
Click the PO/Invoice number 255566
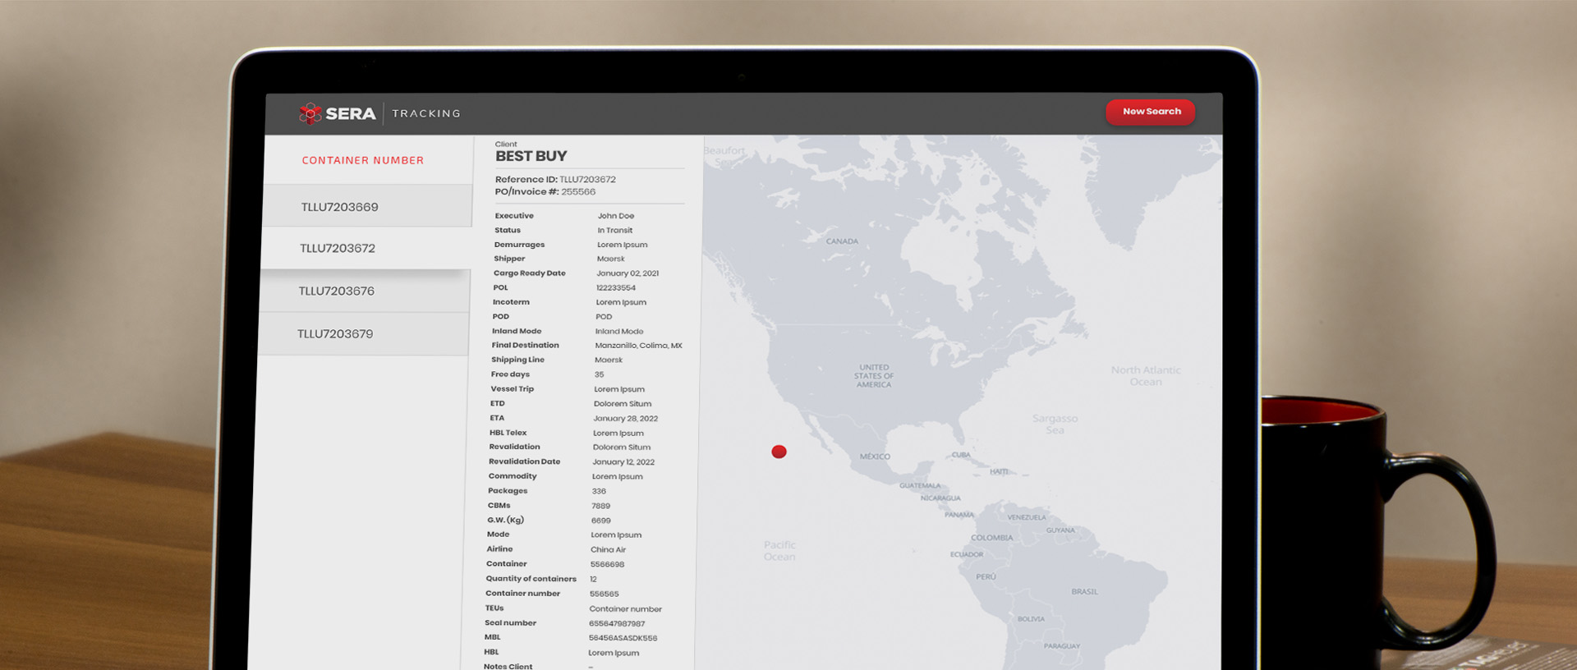click(x=578, y=191)
